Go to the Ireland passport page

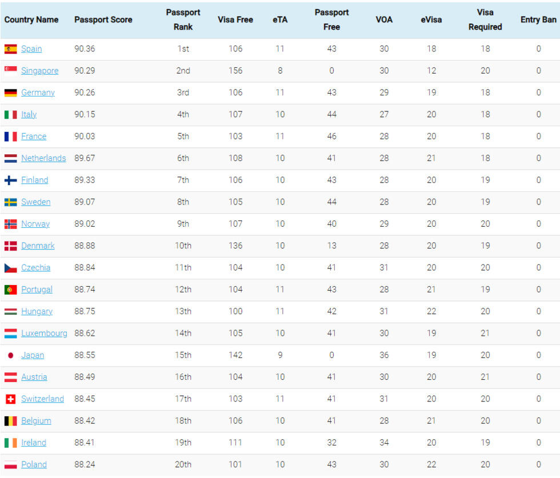34,443
